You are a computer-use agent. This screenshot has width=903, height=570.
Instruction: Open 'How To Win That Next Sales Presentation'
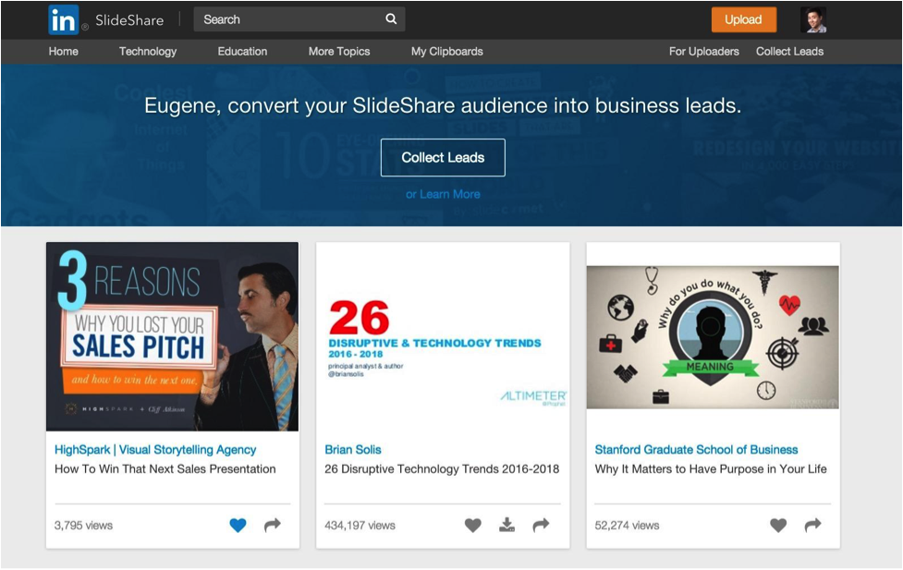(165, 468)
